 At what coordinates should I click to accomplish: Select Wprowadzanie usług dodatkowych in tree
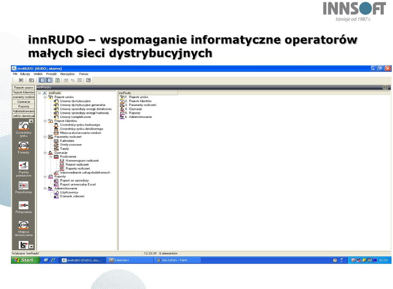coord(85,172)
